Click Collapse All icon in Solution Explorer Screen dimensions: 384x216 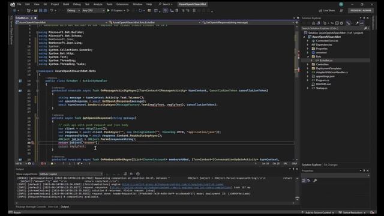(x=337, y=23)
